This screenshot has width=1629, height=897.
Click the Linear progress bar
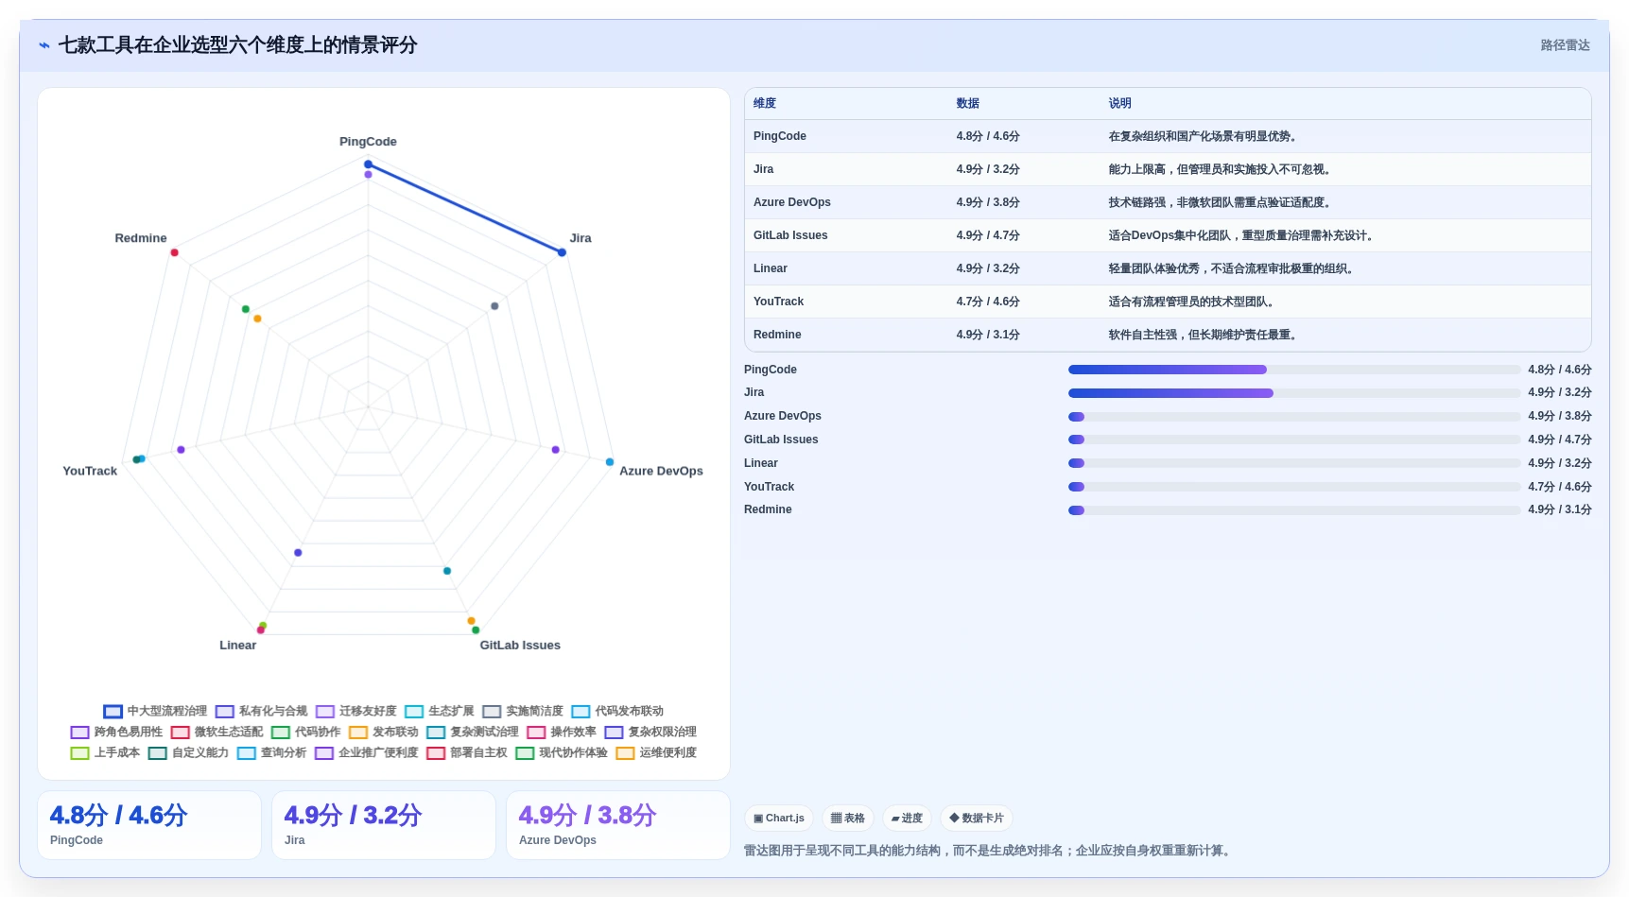(x=1294, y=463)
